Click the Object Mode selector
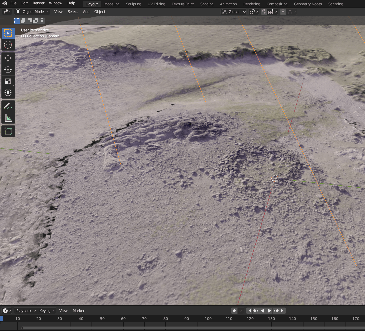Screen dimensions: 365x331 click(32, 12)
